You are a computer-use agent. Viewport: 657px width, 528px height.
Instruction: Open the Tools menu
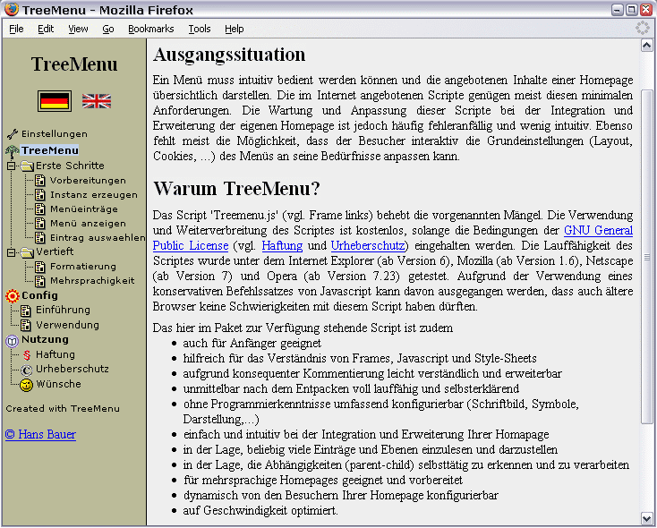[x=200, y=29]
